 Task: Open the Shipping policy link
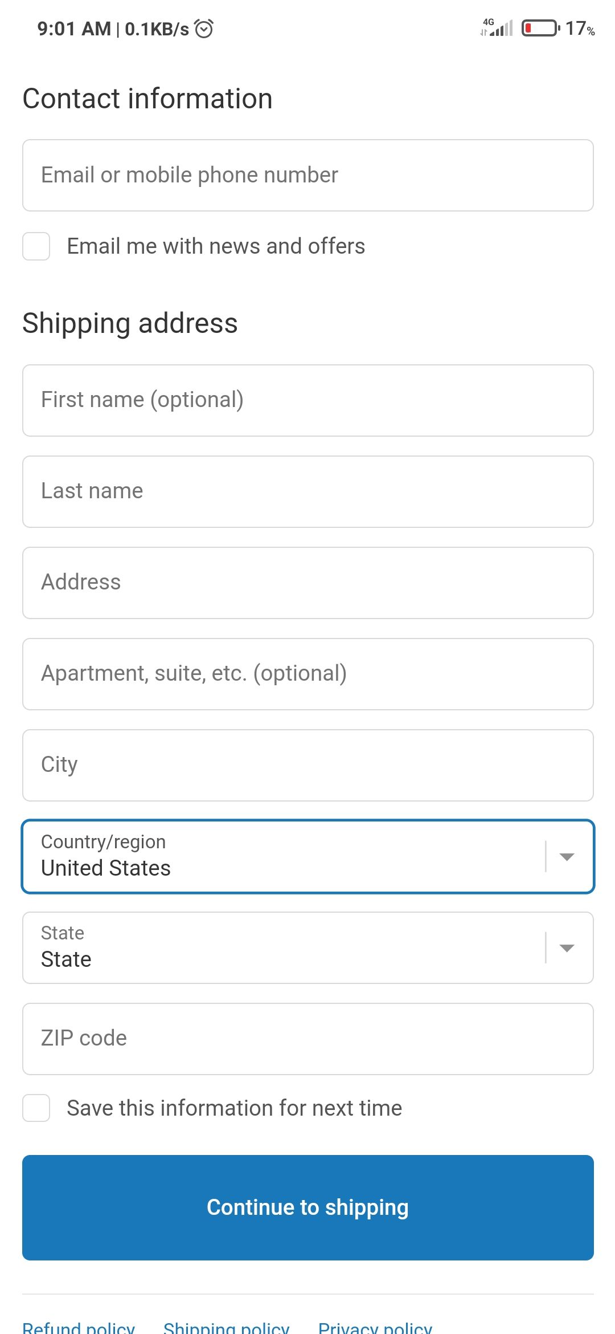(226, 1327)
